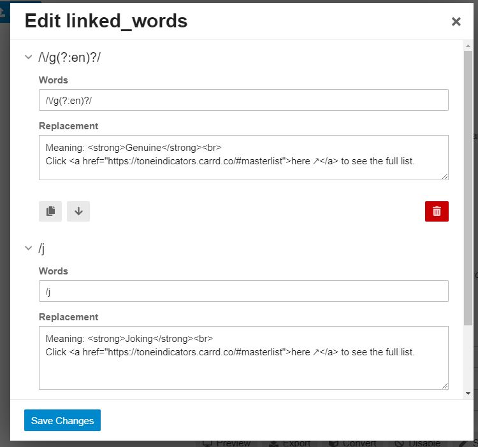Collapse the /\/g(?:en)?/ entry chevron
This screenshot has width=478, height=447.
(x=28, y=57)
